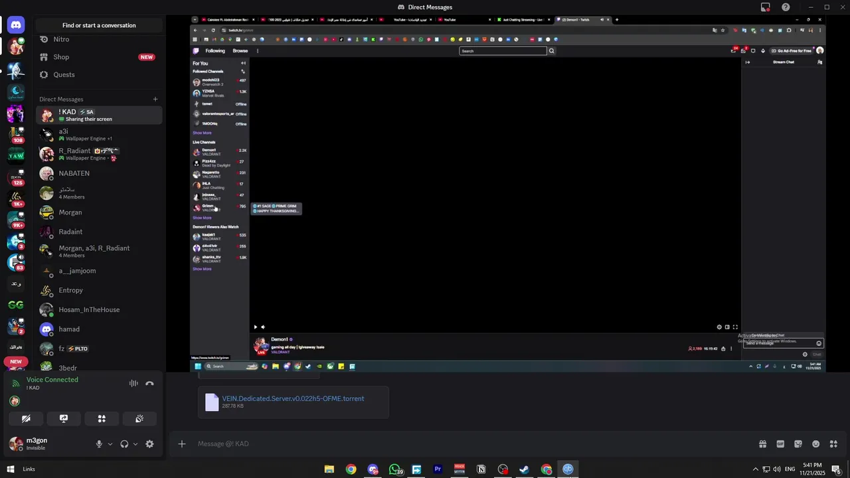Open Discord Inbox icon in title bar
Image resolution: width=850 pixels, height=478 pixels.
pyautogui.click(x=766, y=7)
